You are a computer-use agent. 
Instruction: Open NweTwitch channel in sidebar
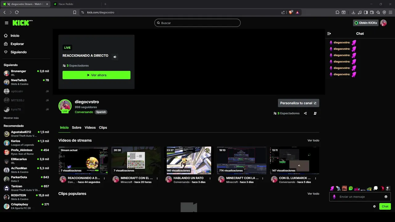pyautogui.click(x=26, y=82)
